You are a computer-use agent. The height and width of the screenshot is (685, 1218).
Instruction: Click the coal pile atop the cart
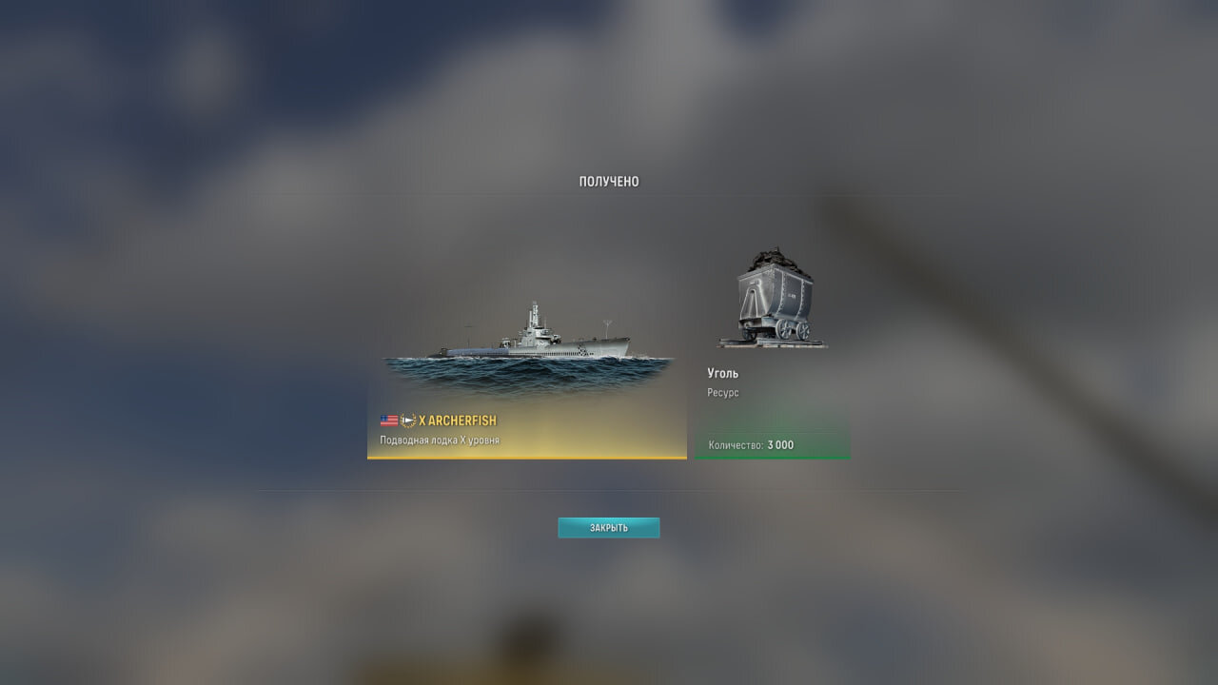[x=773, y=261]
